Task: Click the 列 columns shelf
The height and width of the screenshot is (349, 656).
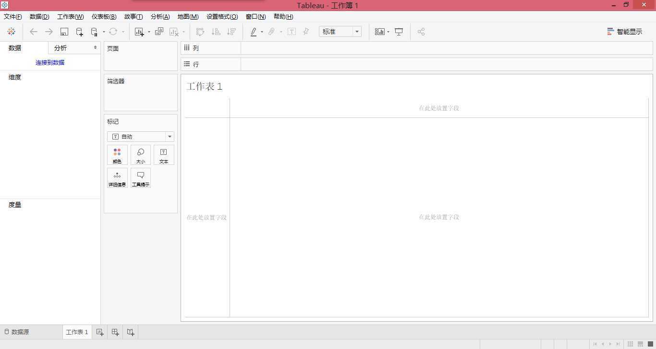Action: pyautogui.click(x=416, y=48)
